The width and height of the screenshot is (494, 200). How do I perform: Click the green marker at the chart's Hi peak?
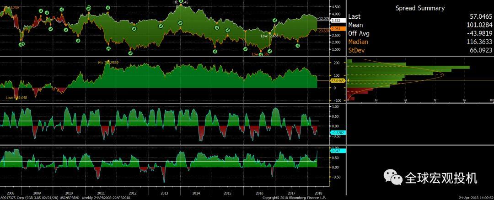[x=181, y=2]
